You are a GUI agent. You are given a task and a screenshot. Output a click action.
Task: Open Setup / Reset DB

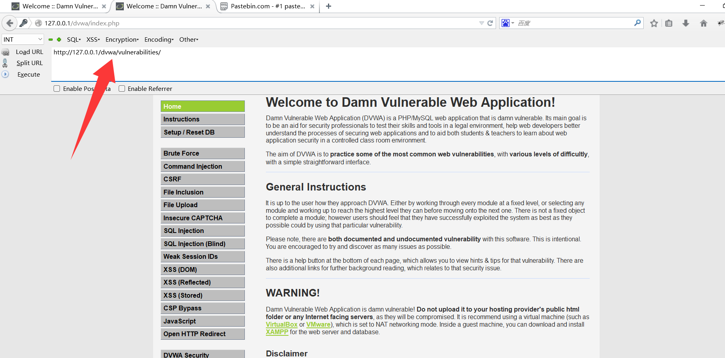203,132
